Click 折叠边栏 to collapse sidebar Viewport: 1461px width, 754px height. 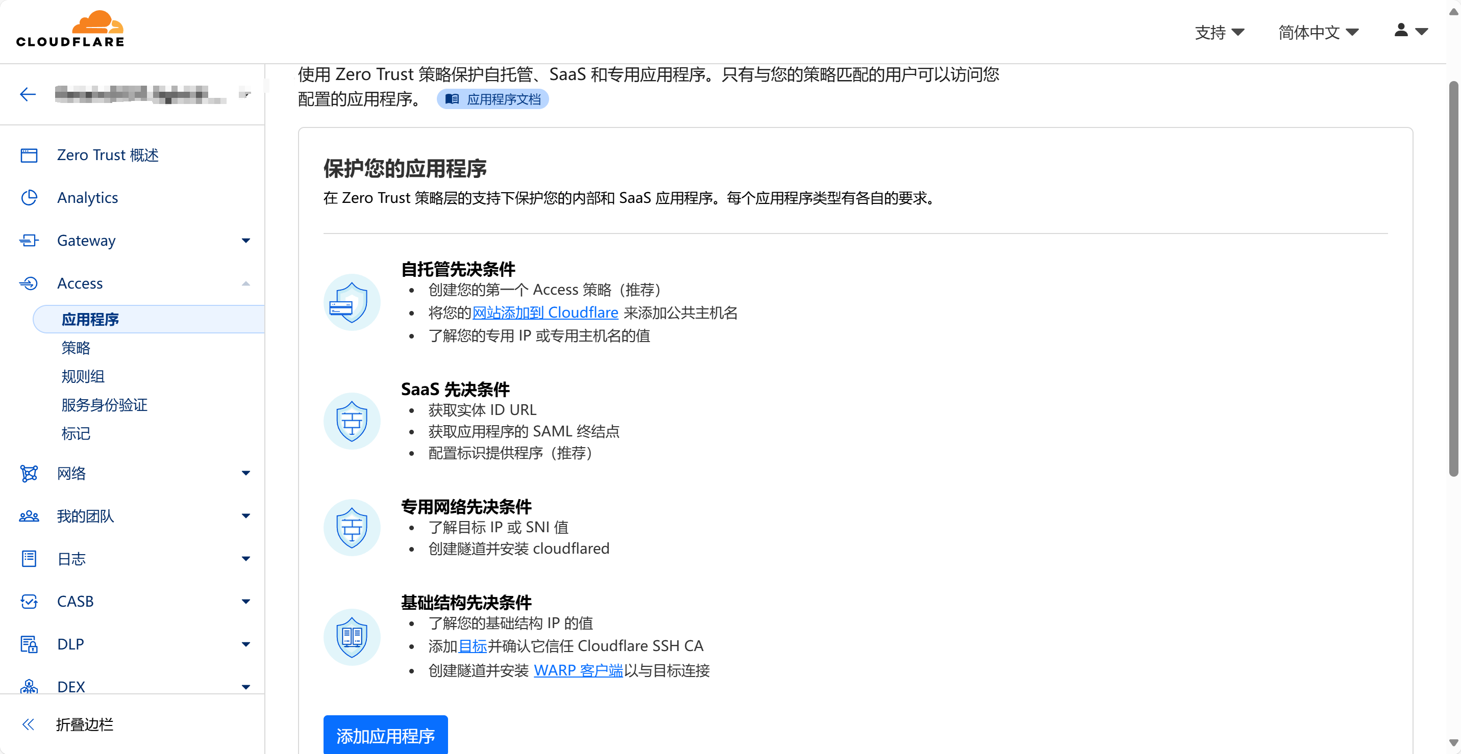[84, 724]
